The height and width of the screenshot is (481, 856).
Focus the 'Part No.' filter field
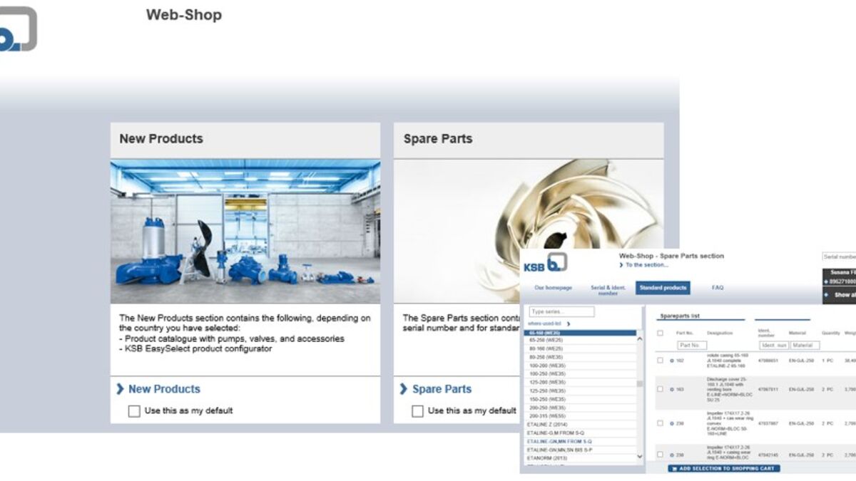tap(691, 346)
